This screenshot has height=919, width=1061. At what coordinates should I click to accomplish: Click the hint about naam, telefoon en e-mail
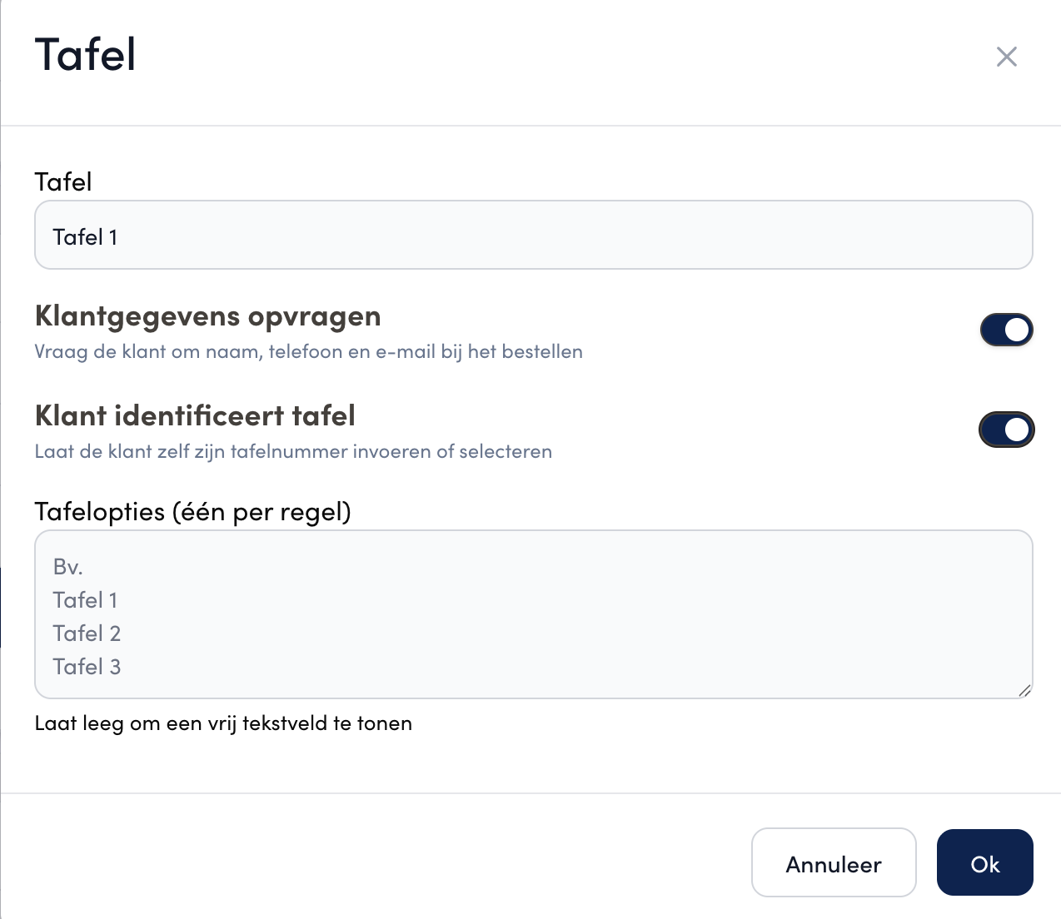coord(309,352)
